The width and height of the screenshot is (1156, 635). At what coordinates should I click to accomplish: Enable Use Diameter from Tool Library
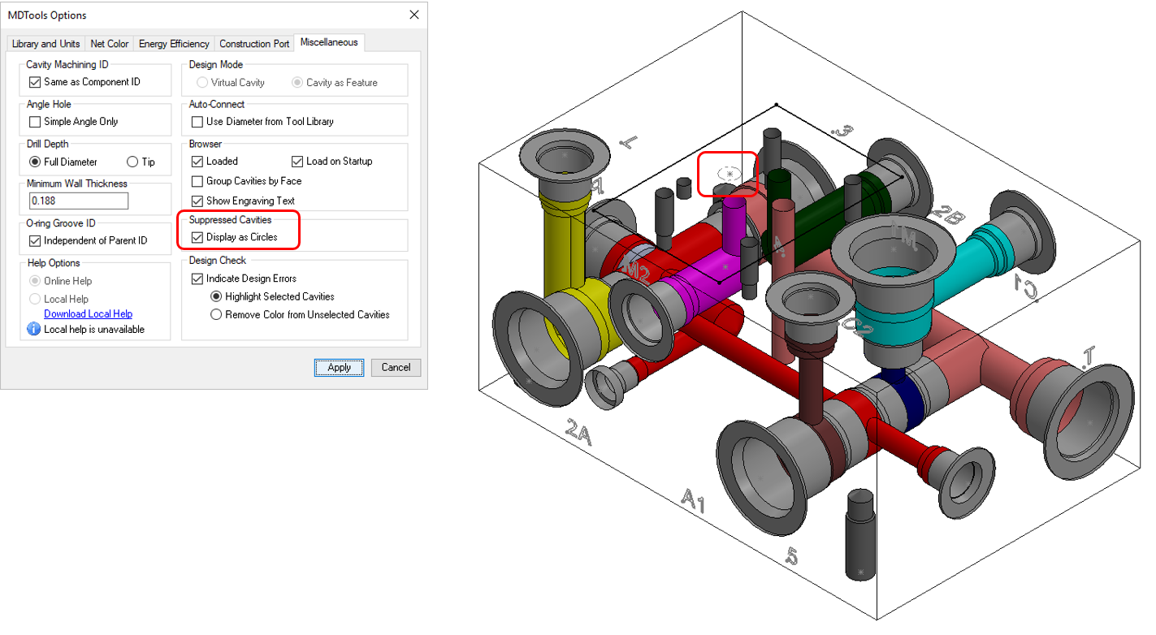click(197, 122)
